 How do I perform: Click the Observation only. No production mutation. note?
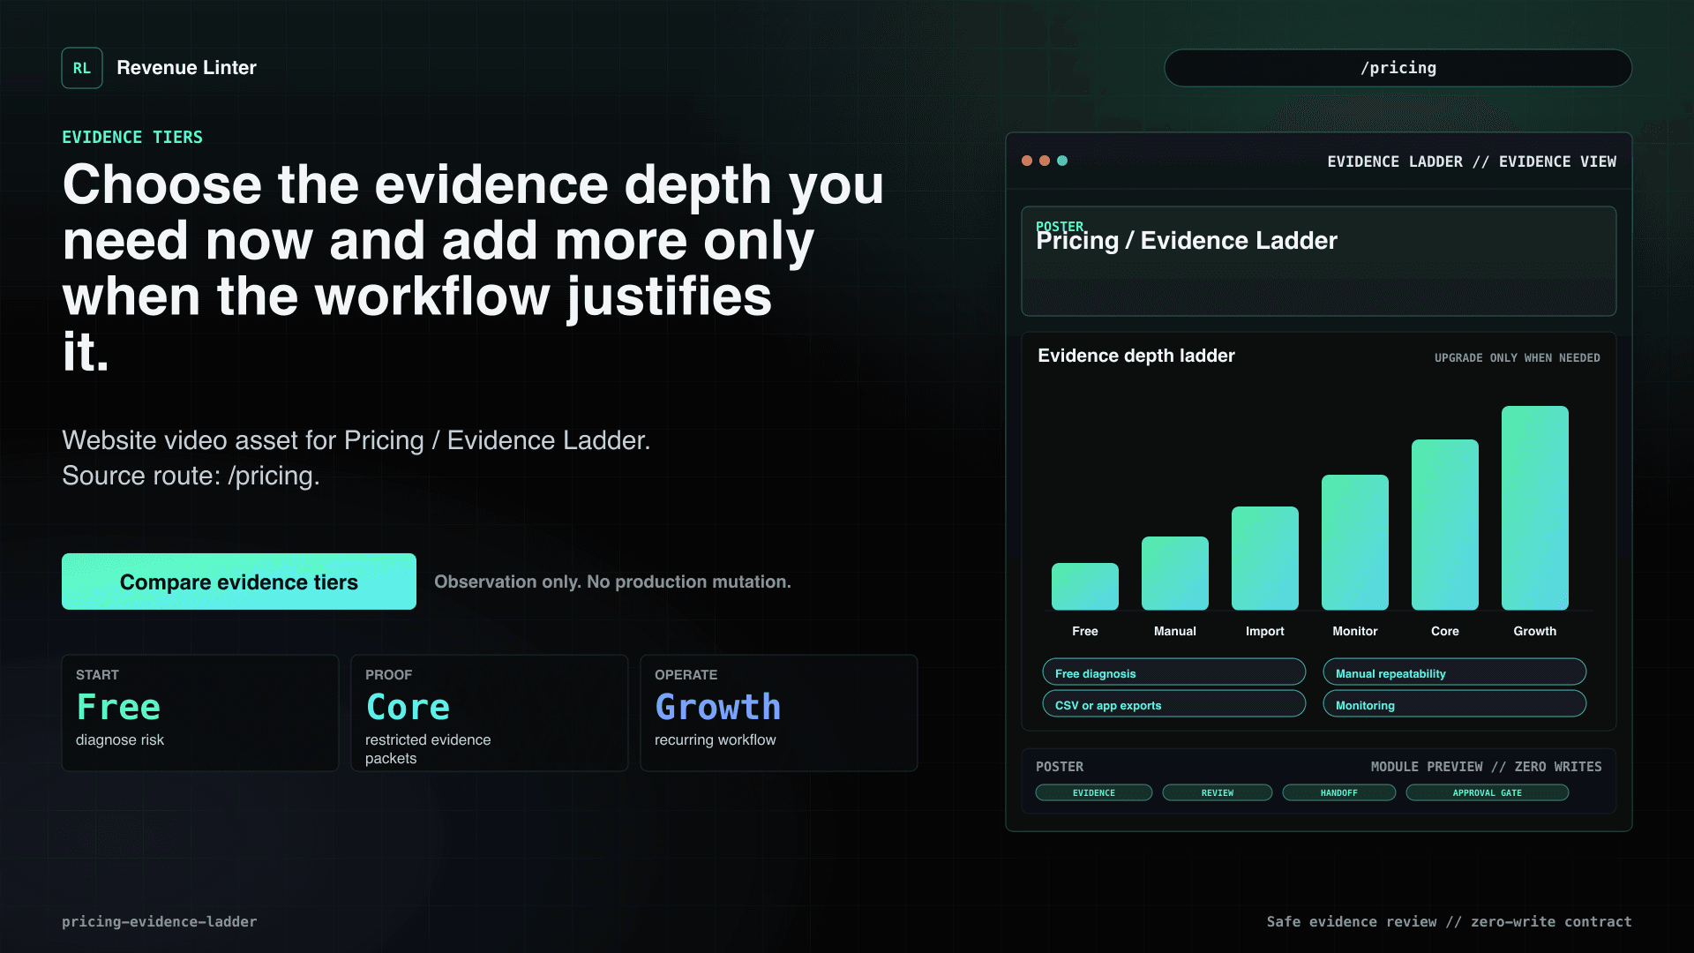[612, 582]
